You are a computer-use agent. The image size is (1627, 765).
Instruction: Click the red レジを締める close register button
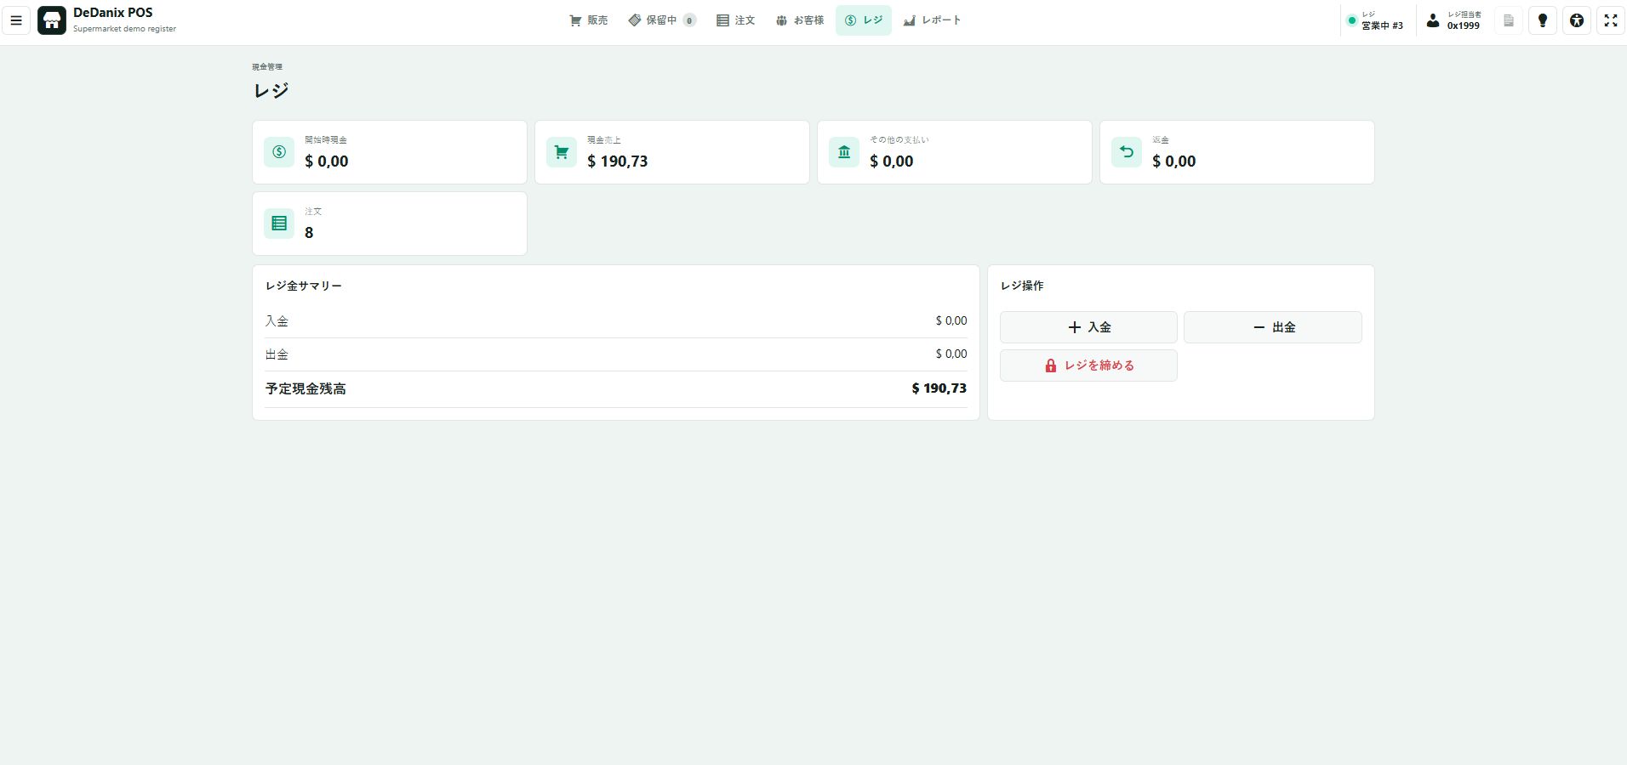click(x=1088, y=365)
